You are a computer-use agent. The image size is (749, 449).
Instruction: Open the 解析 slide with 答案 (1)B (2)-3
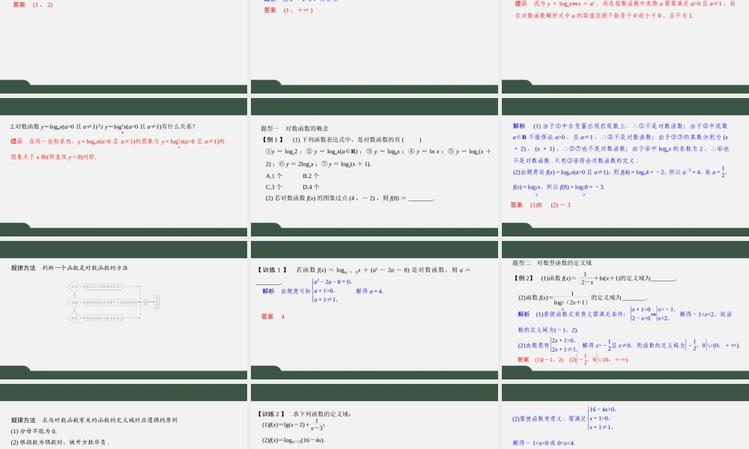625,165
